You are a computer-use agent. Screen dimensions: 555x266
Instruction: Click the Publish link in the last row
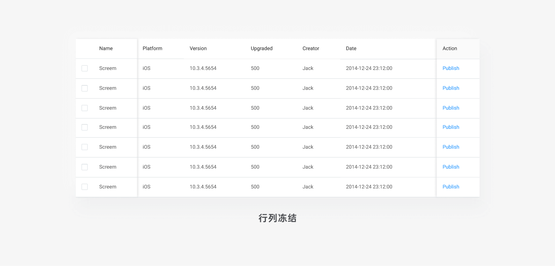coord(451,187)
